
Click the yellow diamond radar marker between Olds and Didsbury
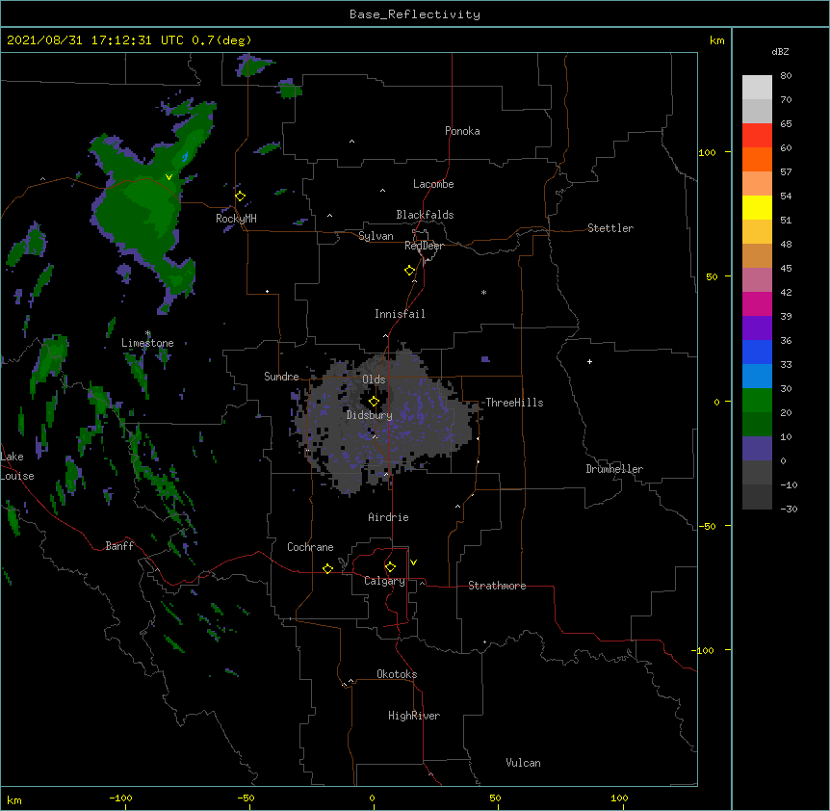pyautogui.click(x=374, y=402)
